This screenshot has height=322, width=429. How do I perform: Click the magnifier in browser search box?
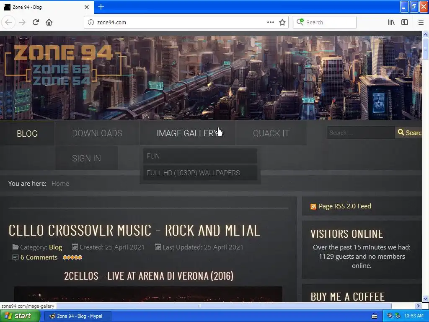tap(300, 22)
